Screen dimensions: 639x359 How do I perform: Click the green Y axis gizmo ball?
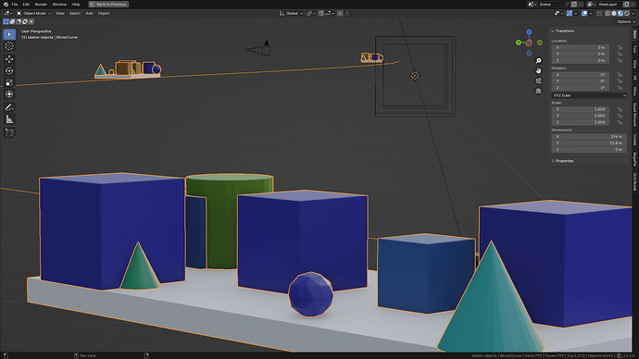[519, 43]
